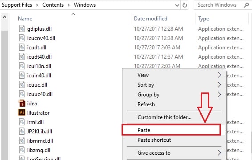This screenshot has width=252, height=160.
Task: Sort files by Date modified column
Action: coord(150,19)
